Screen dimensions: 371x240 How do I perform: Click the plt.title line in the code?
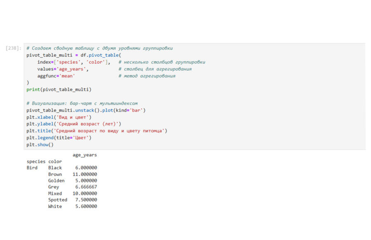pos(96,131)
